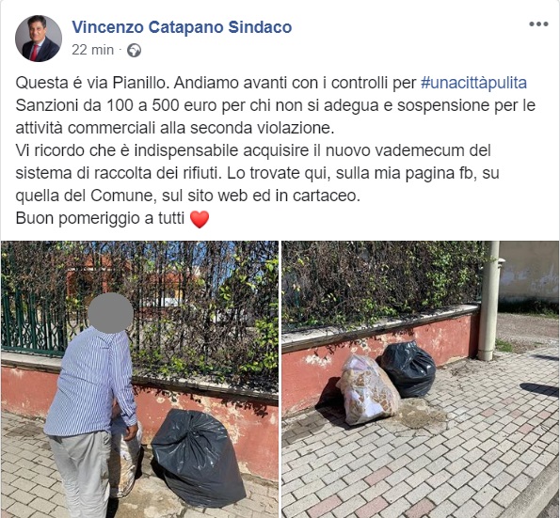Click the post text paragraph about Sanzioni

coord(276,117)
